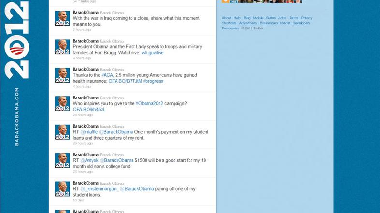This screenshot has height=213, width=380.
Task: Click the avatar beside the @_kristenmorgan_ retweet
Action: pyautogui.click(x=62, y=189)
